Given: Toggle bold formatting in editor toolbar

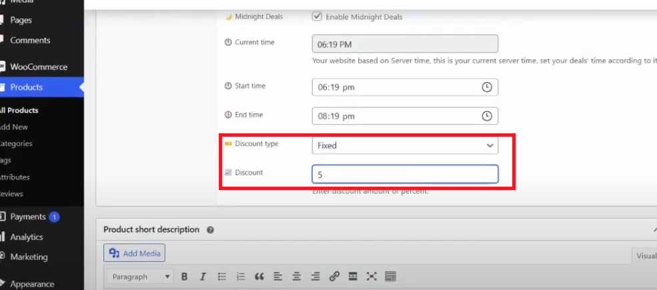Looking at the screenshot, I should pos(184,277).
